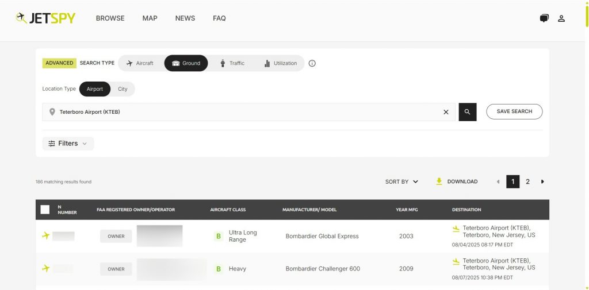Open the chat messages icon

[544, 18]
